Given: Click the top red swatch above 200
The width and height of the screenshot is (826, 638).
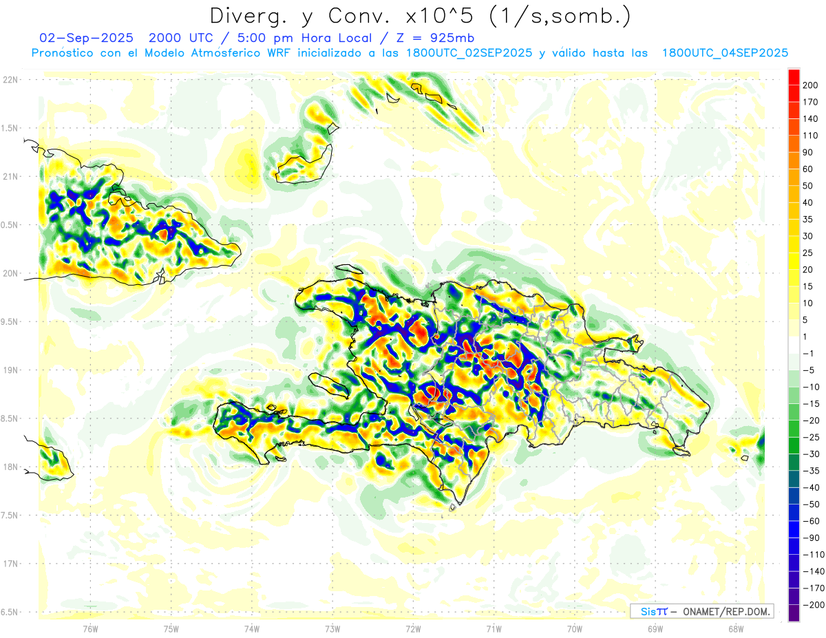Looking at the screenshot, I should tap(794, 76).
